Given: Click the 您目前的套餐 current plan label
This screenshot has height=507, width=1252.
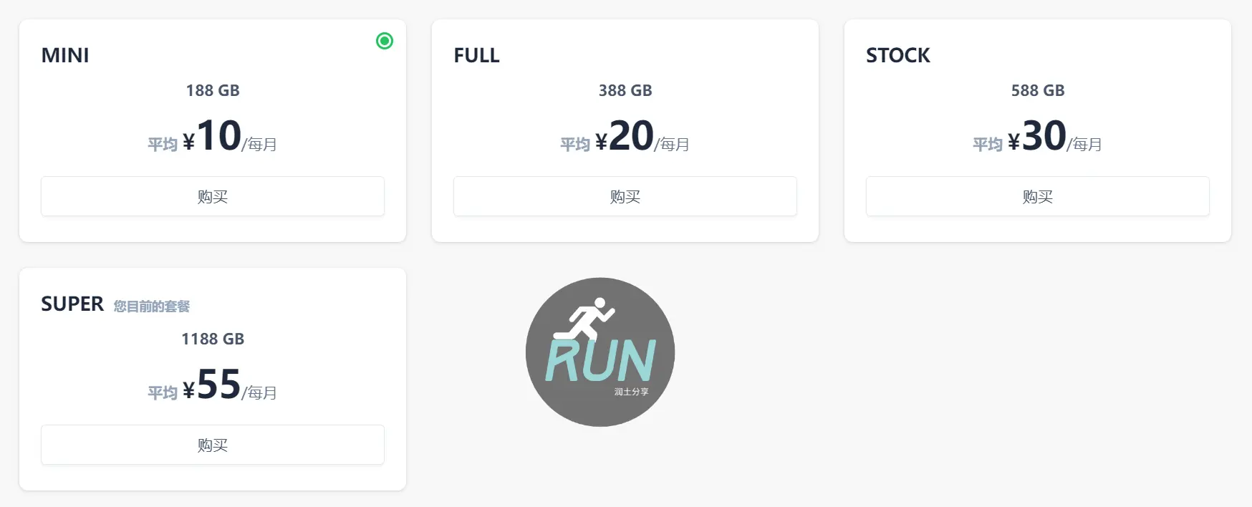Looking at the screenshot, I should pos(152,306).
